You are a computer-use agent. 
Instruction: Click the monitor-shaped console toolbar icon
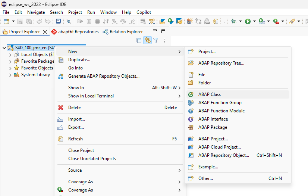coord(58,21)
